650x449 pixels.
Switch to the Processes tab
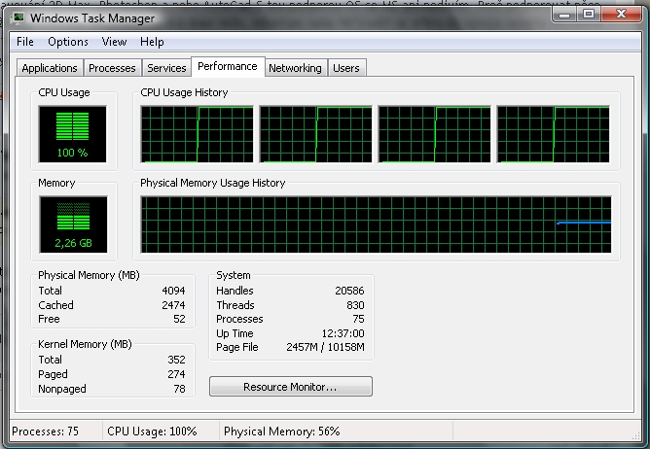112,68
